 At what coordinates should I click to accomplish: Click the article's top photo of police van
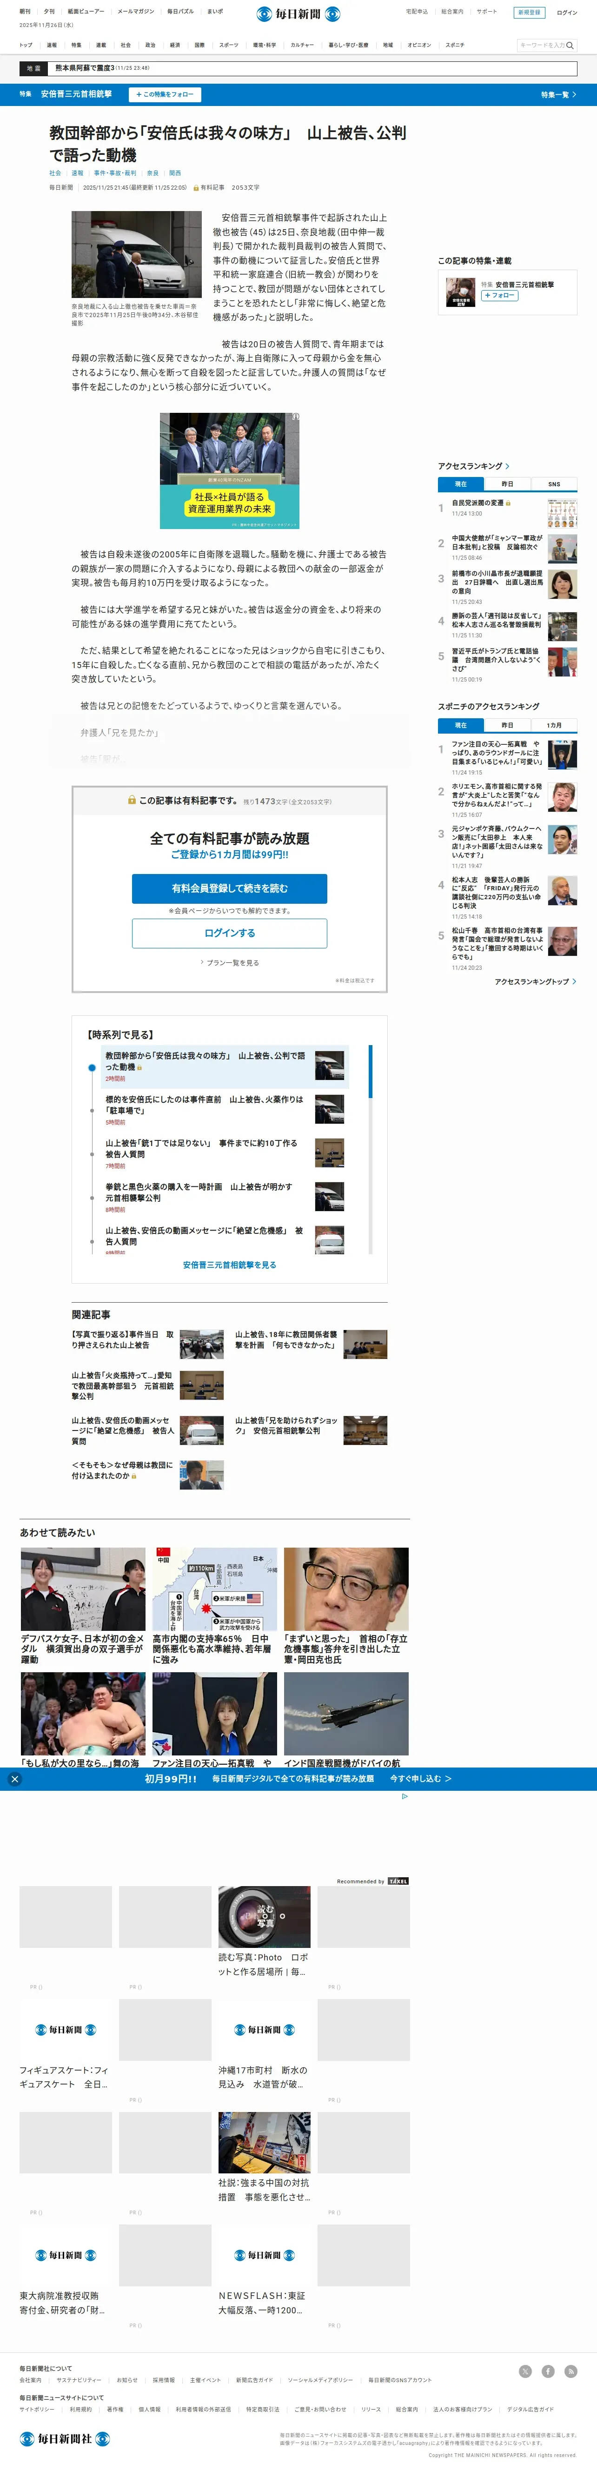[x=136, y=255]
